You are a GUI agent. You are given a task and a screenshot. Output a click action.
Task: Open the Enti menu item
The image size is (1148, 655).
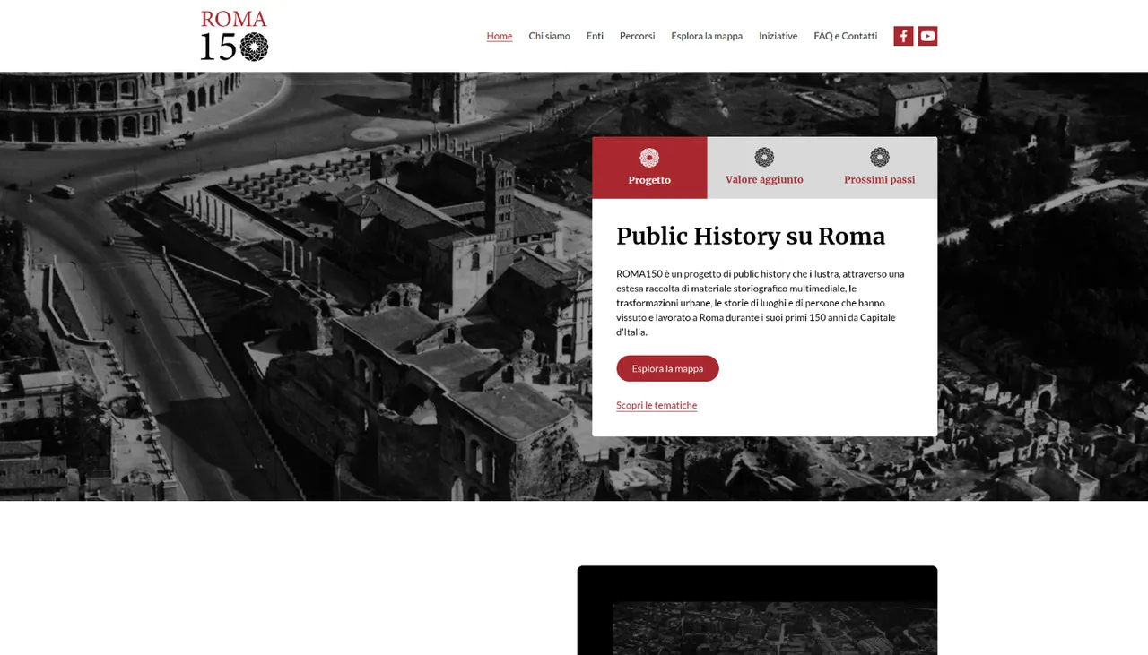(595, 36)
